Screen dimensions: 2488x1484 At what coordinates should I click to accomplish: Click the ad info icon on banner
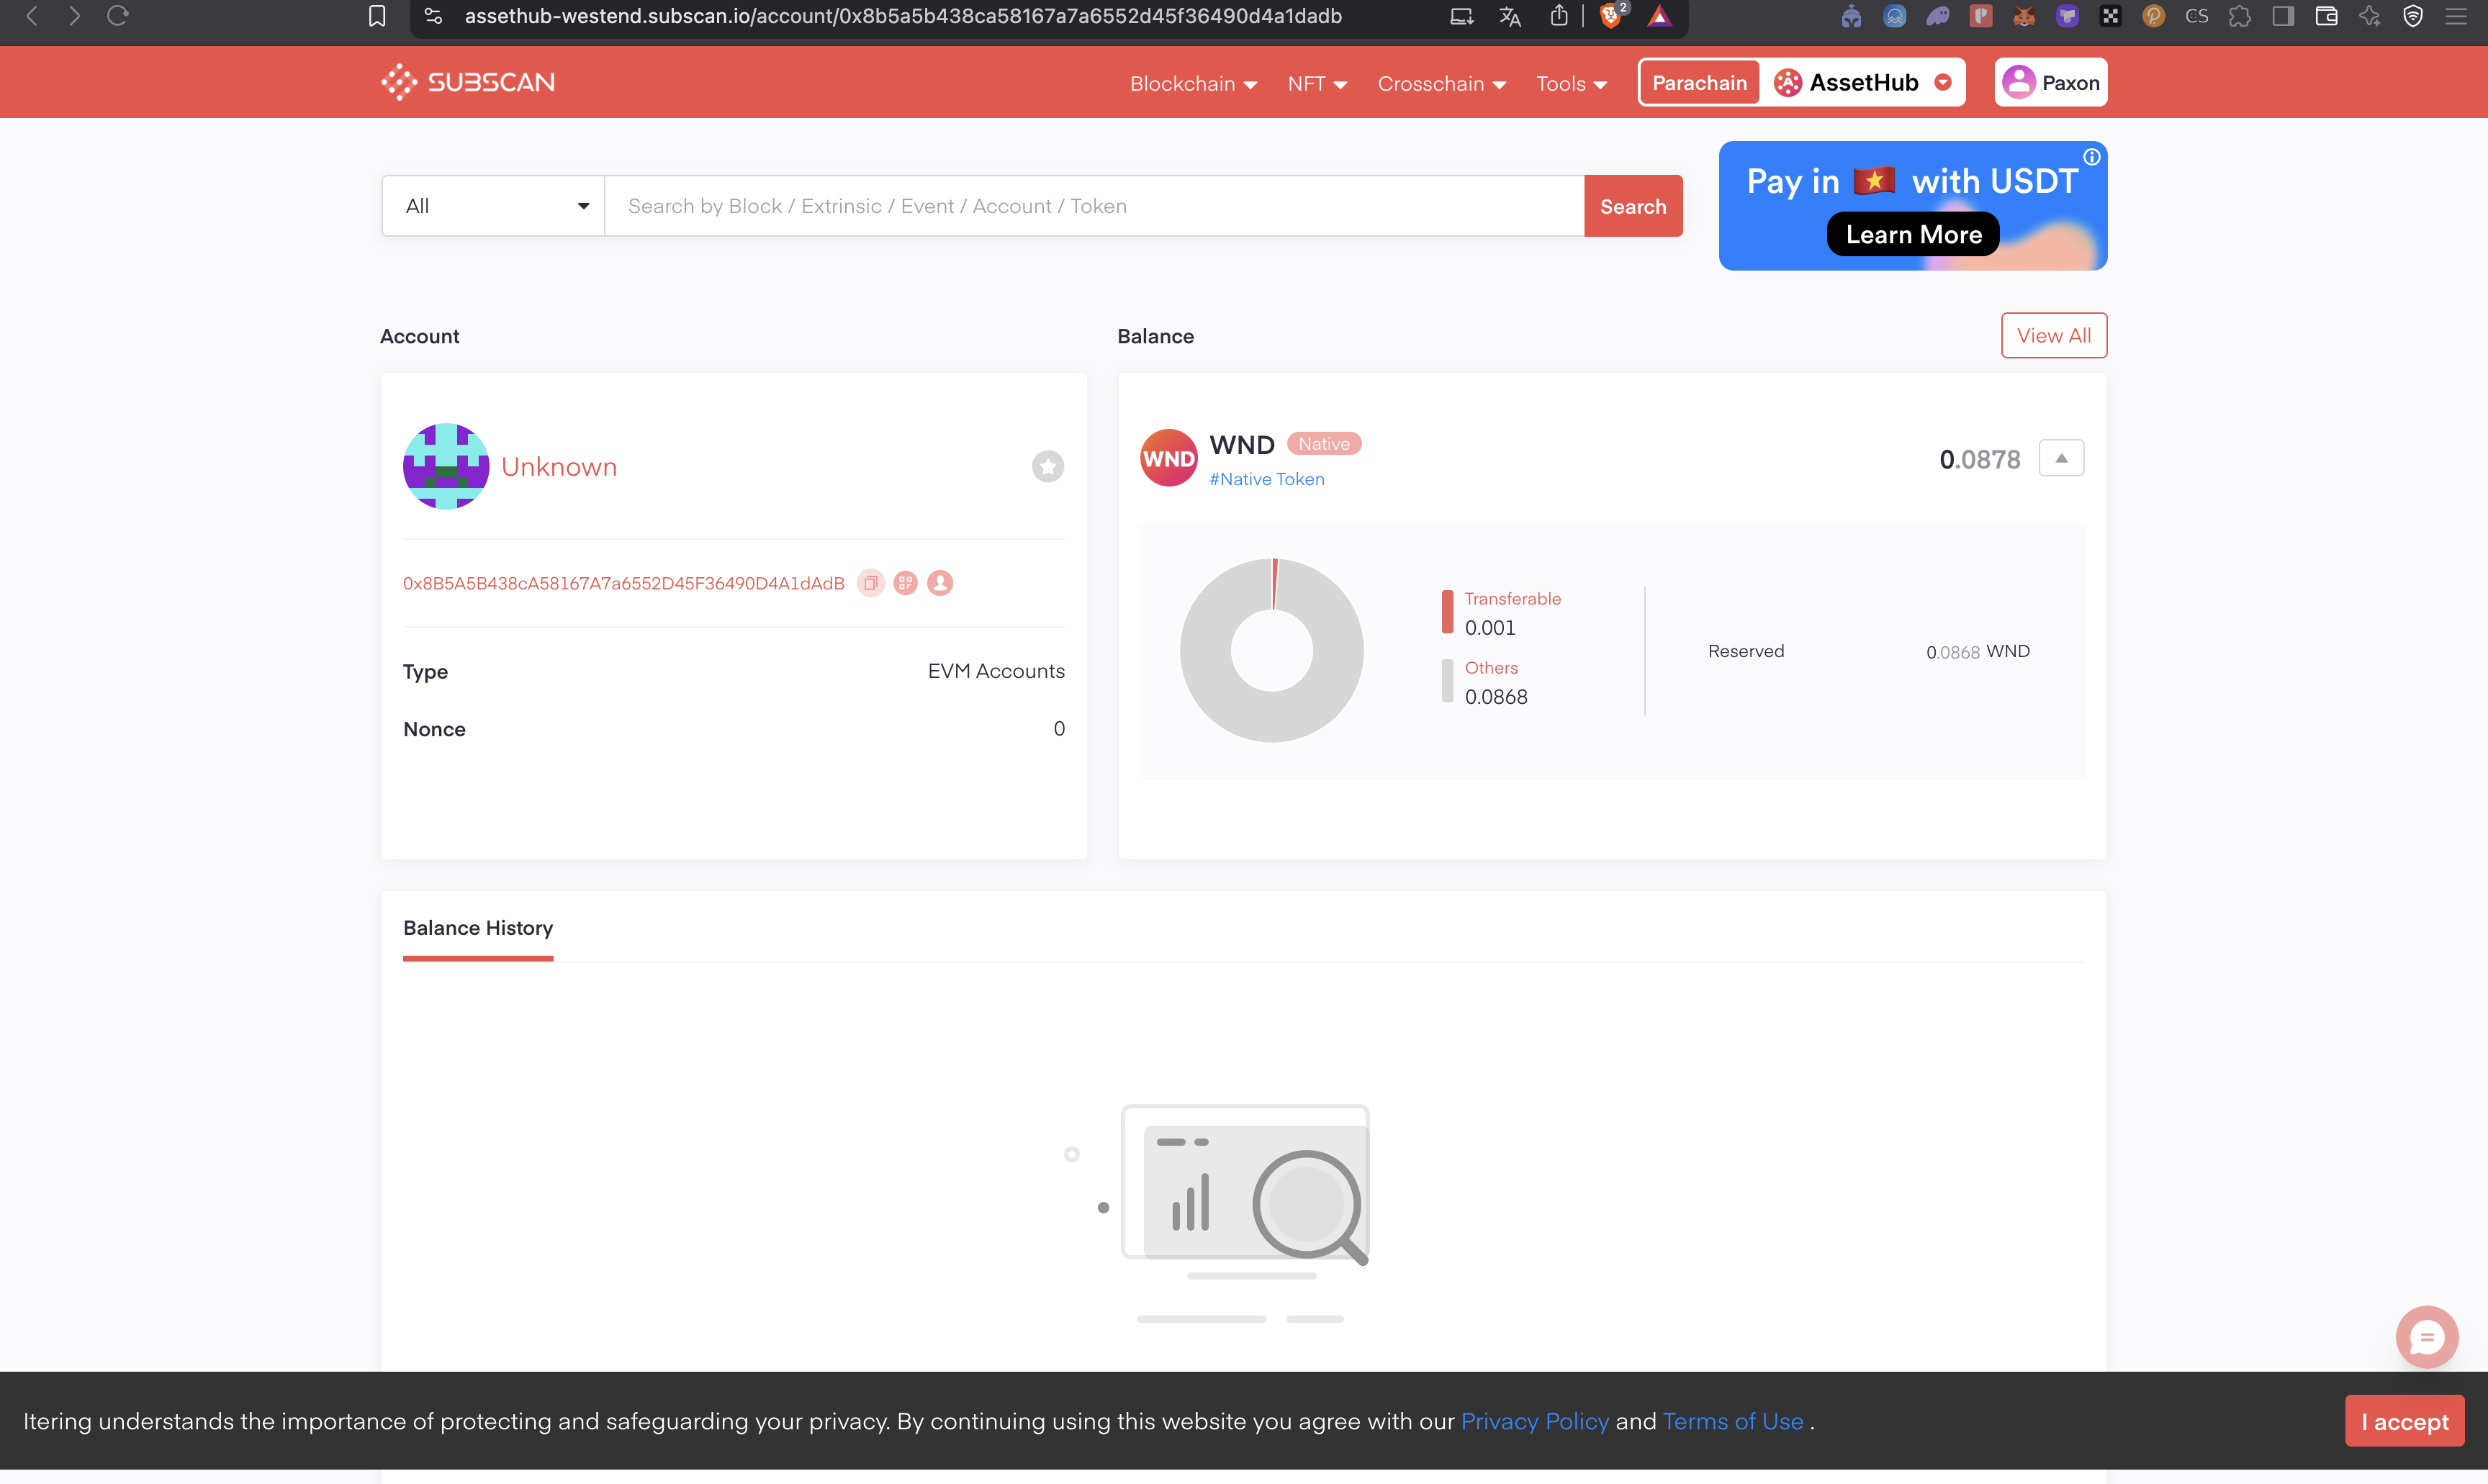2091,157
